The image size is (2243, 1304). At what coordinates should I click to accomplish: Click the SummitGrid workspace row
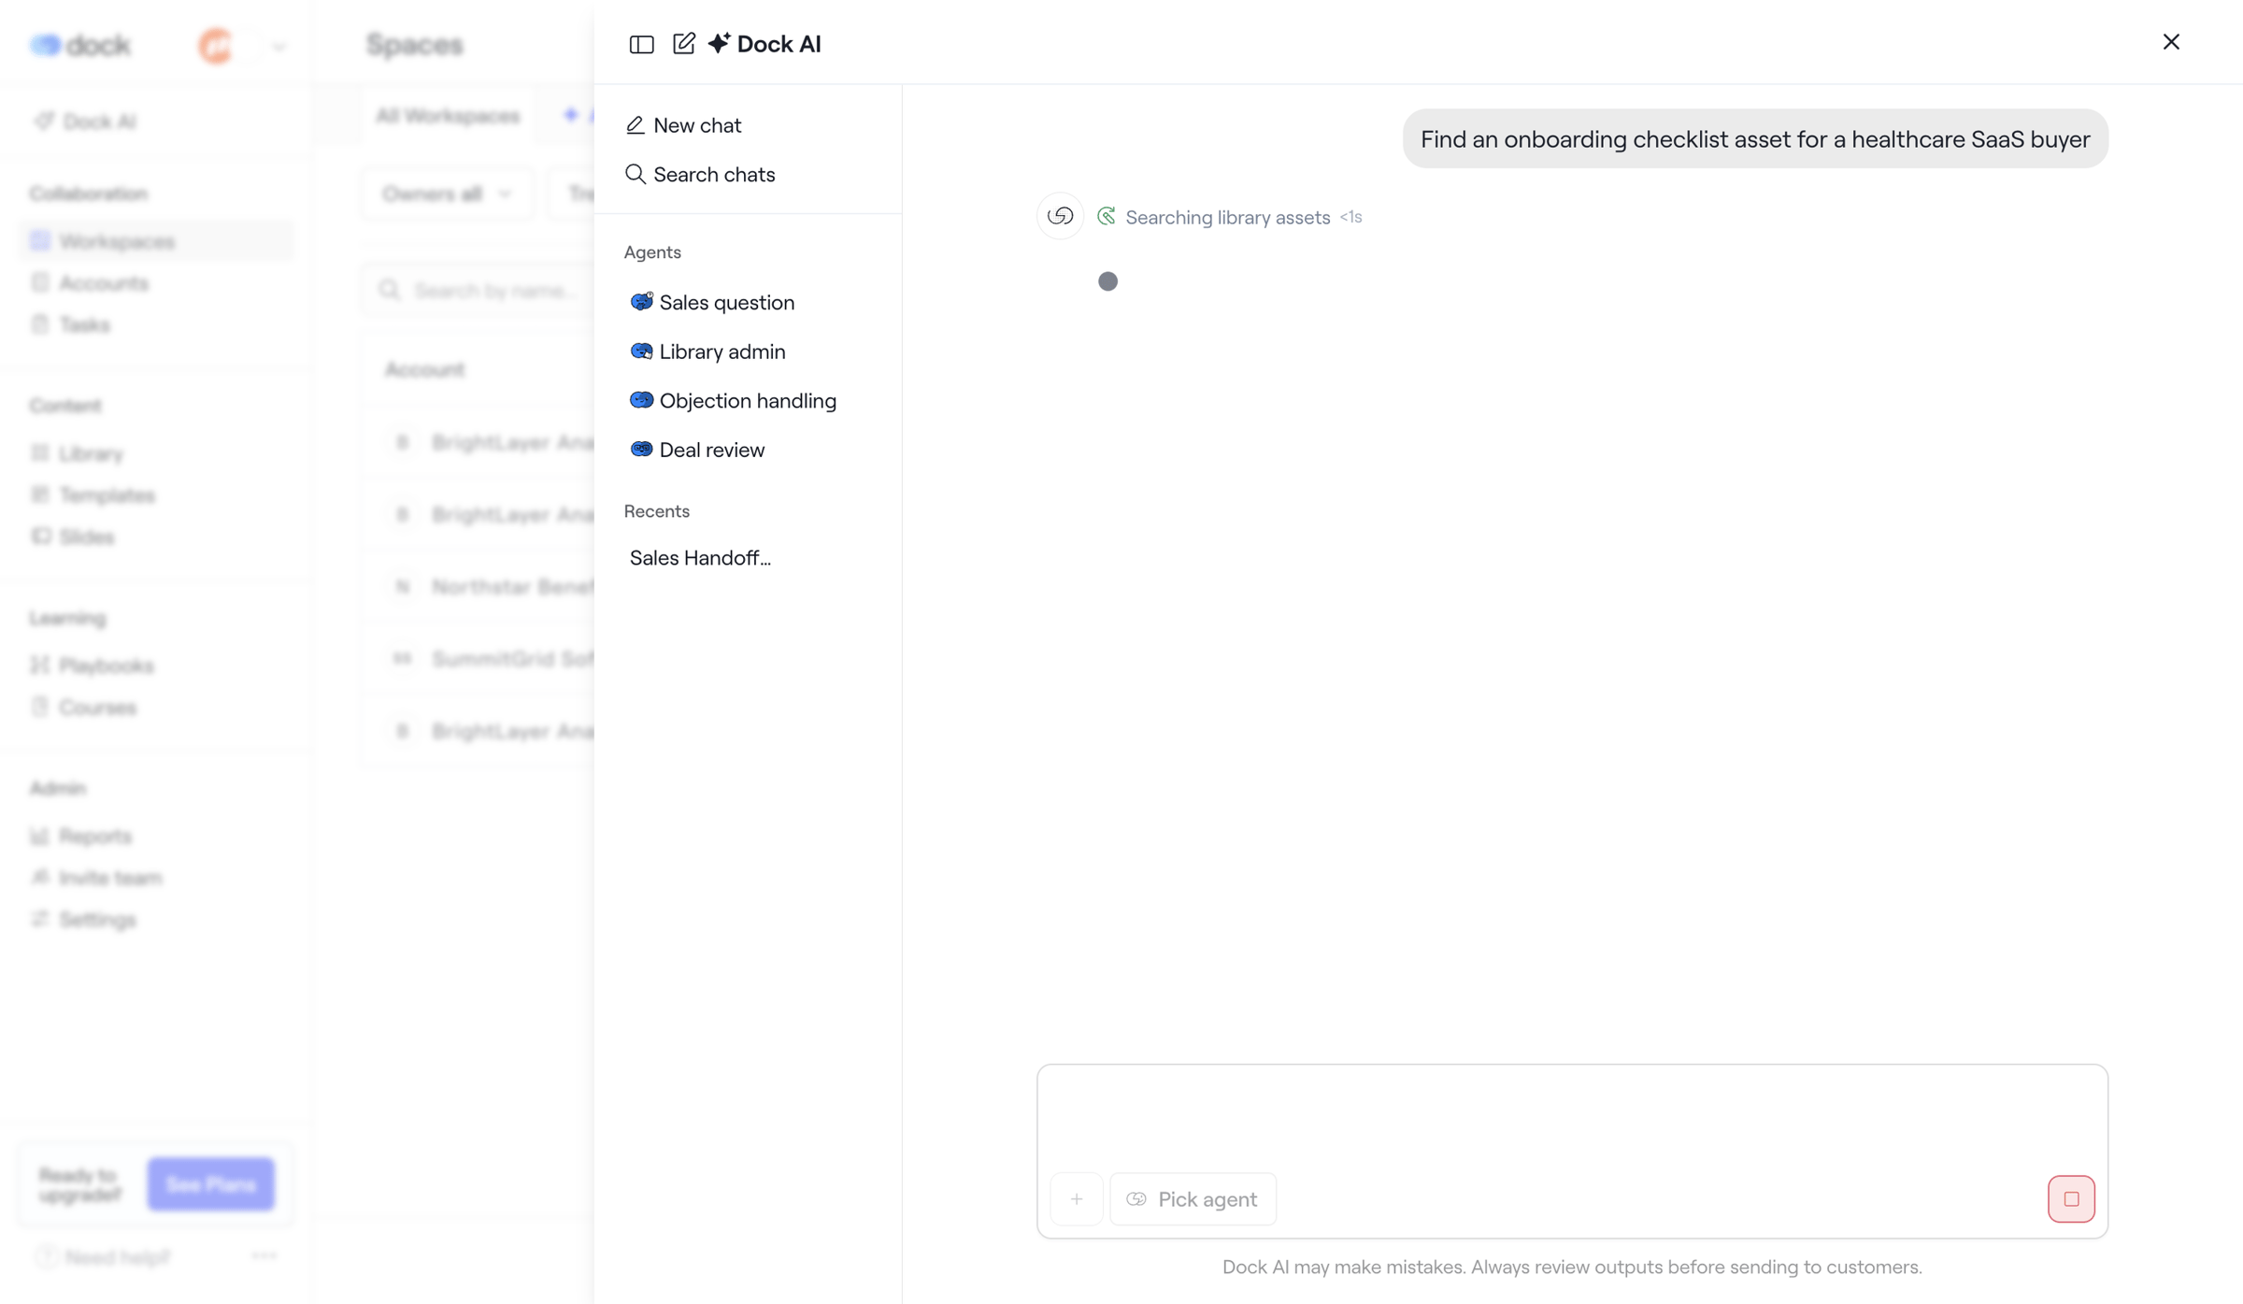click(479, 659)
